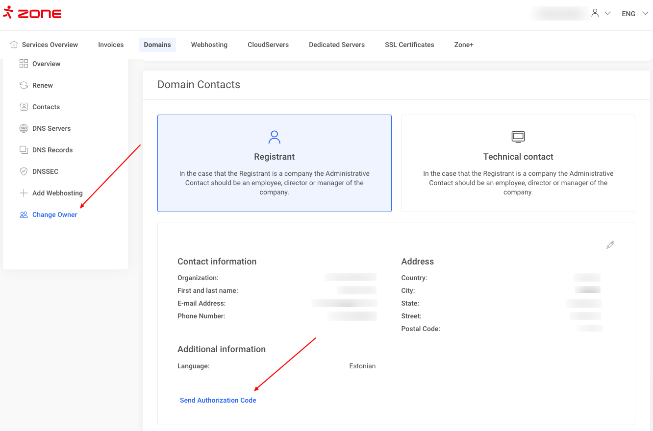The width and height of the screenshot is (653, 431).
Task: Click the Add Webhosting plus icon
Action: [x=24, y=193]
